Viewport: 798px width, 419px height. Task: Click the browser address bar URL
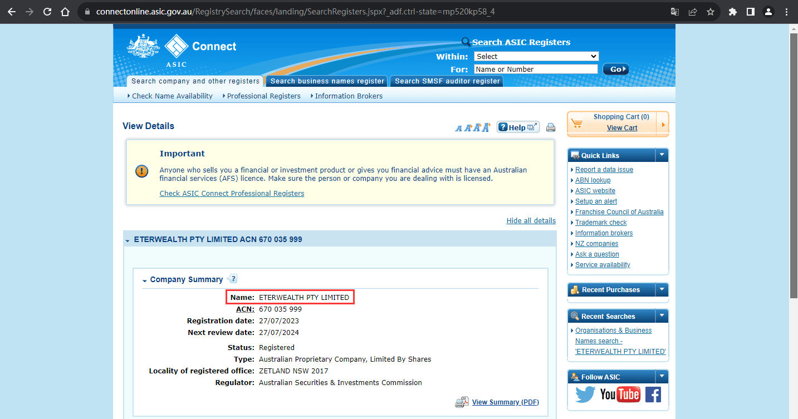click(x=295, y=12)
